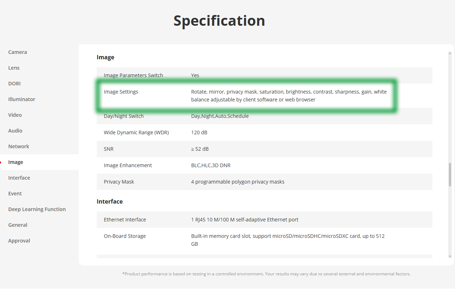This screenshot has height=290, width=455.
Task: Open the Audio specification section
Action: coord(15,131)
